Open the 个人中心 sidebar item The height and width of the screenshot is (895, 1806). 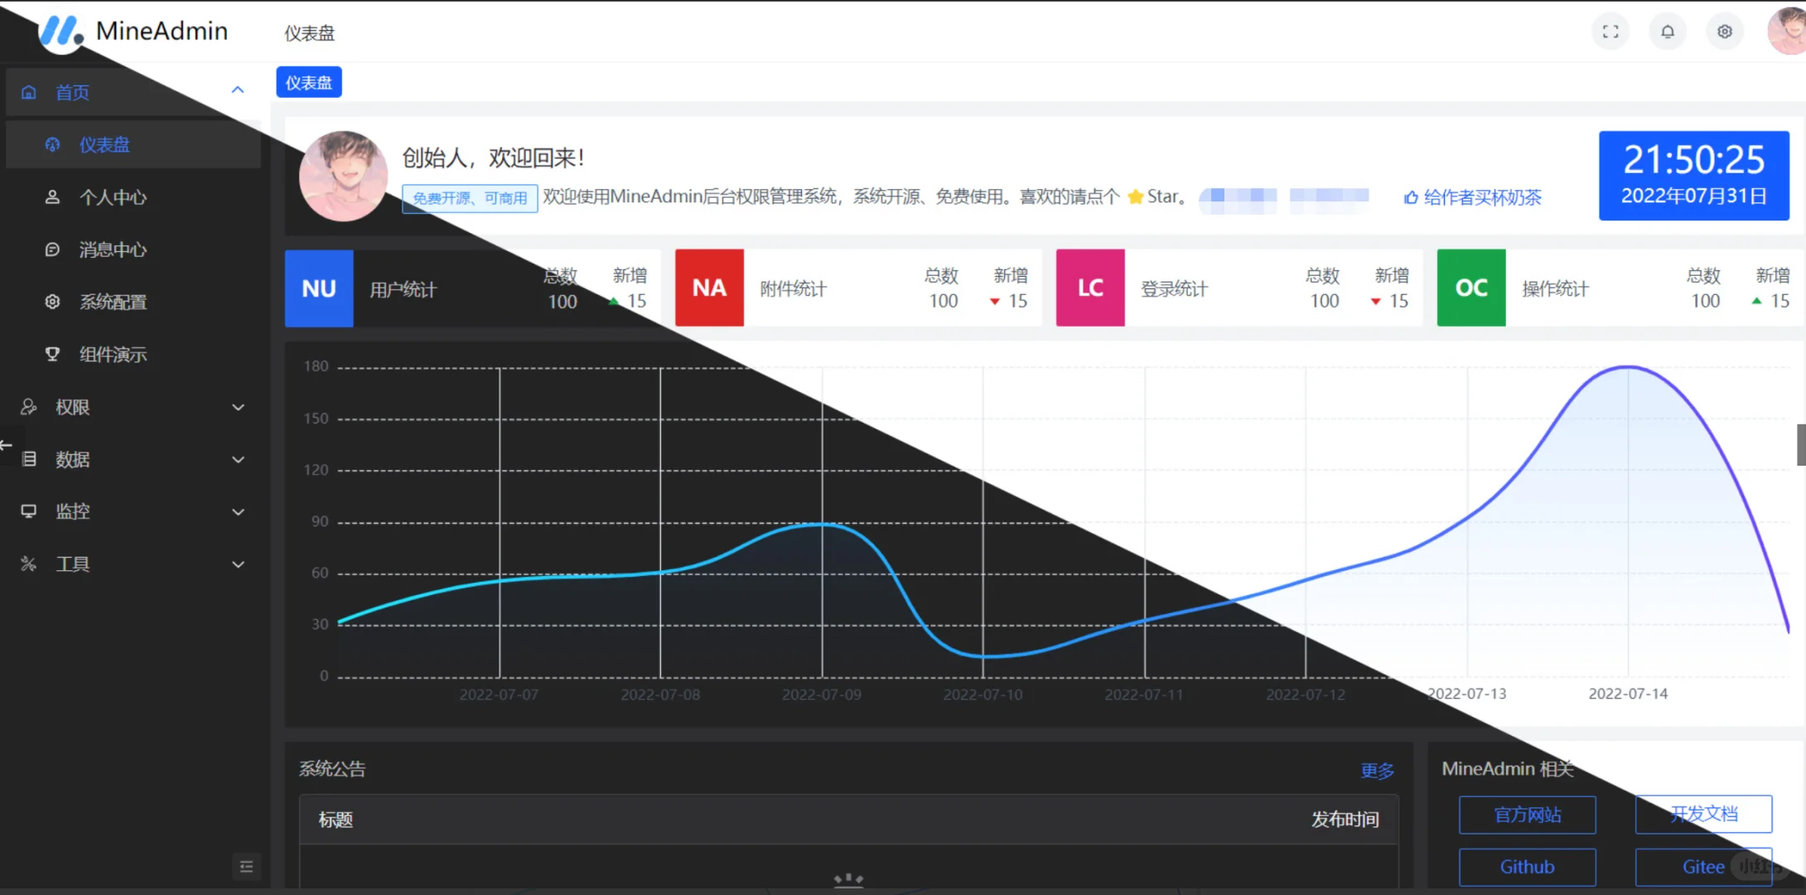112,196
